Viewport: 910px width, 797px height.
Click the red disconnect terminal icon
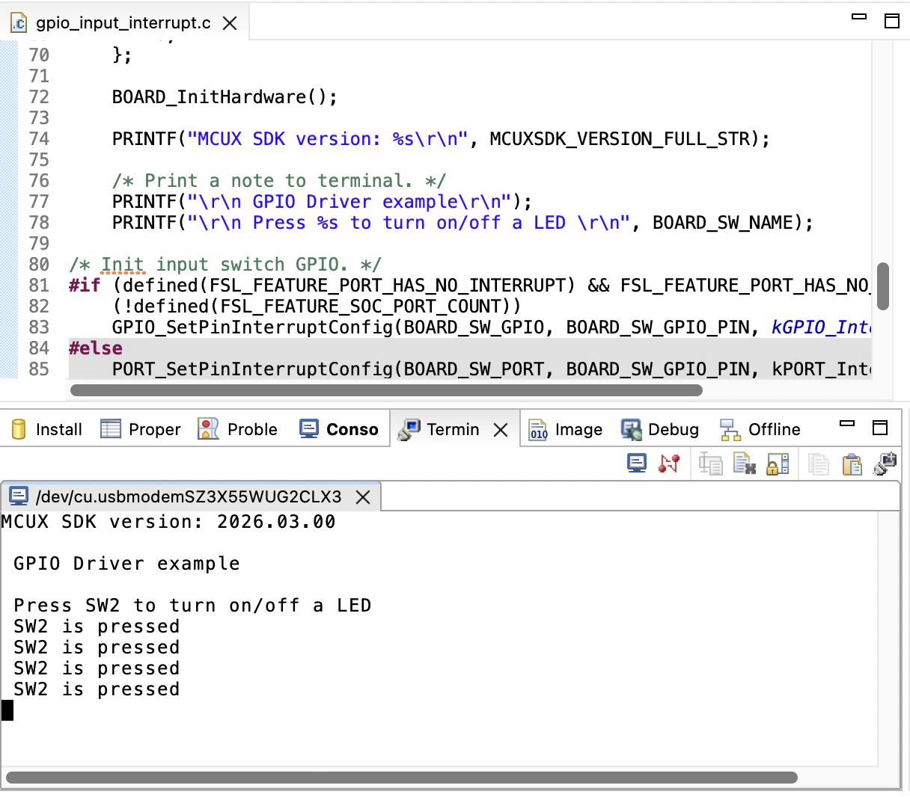click(669, 464)
